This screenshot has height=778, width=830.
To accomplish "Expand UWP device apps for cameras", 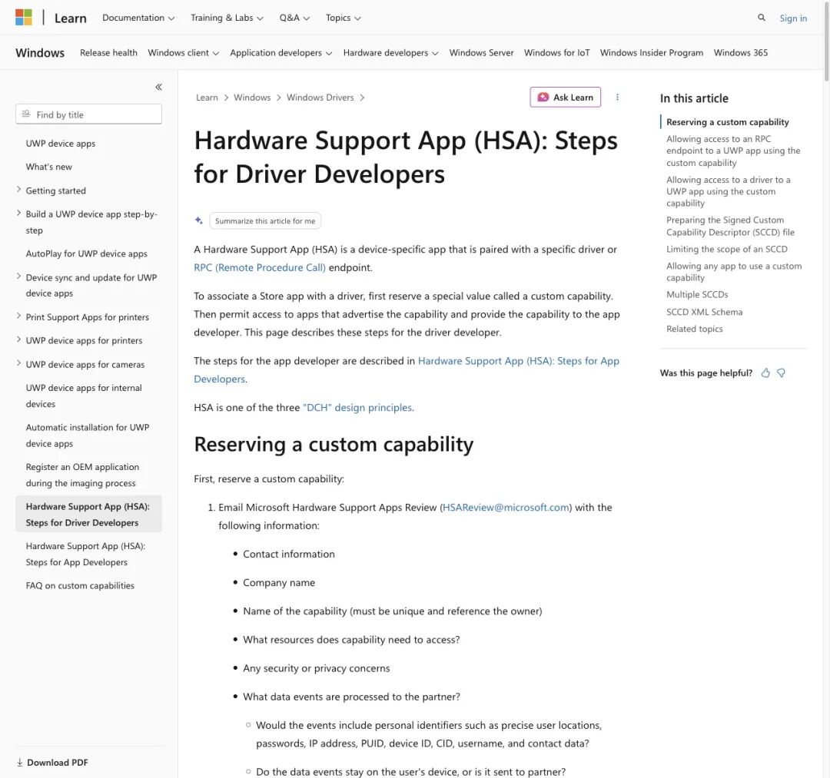I will [x=19, y=363].
